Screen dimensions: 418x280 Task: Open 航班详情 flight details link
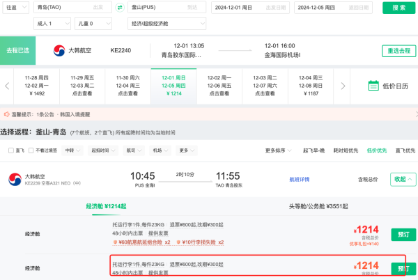click(x=300, y=179)
